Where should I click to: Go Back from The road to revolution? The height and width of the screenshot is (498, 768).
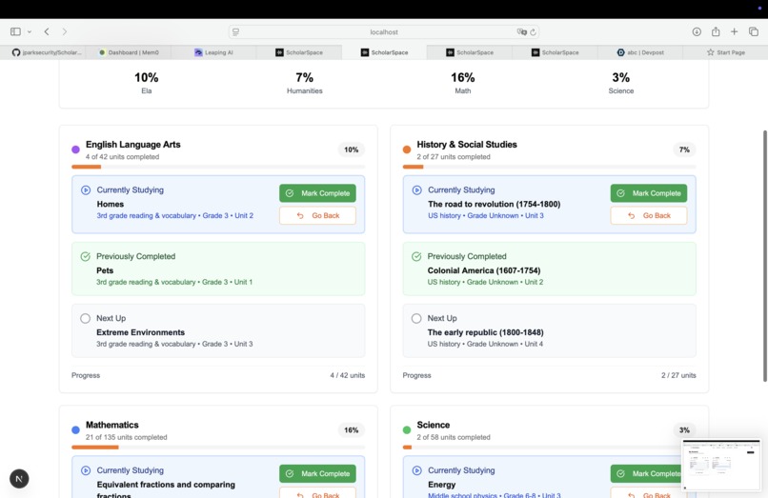point(649,215)
